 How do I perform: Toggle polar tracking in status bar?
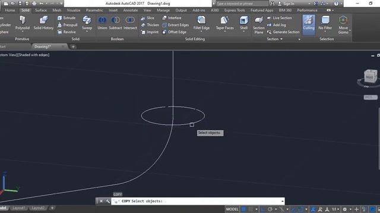pyautogui.click(x=270, y=209)
